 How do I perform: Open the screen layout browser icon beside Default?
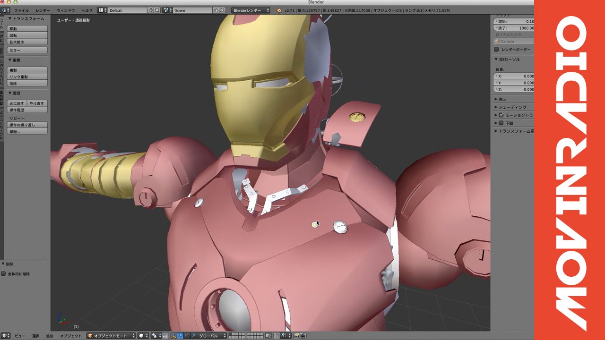click(x=102, y=10)
